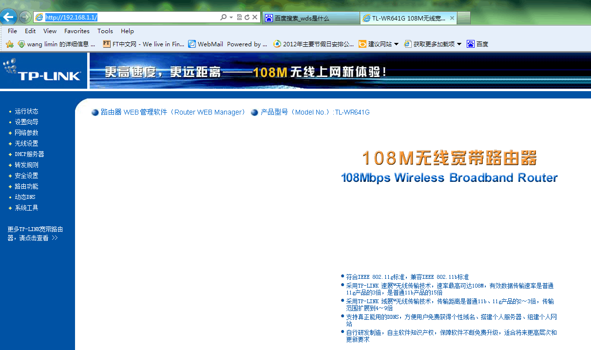Toggle the compatibility view icon
The width and height of the screenshot is (591, 350).
239,18
